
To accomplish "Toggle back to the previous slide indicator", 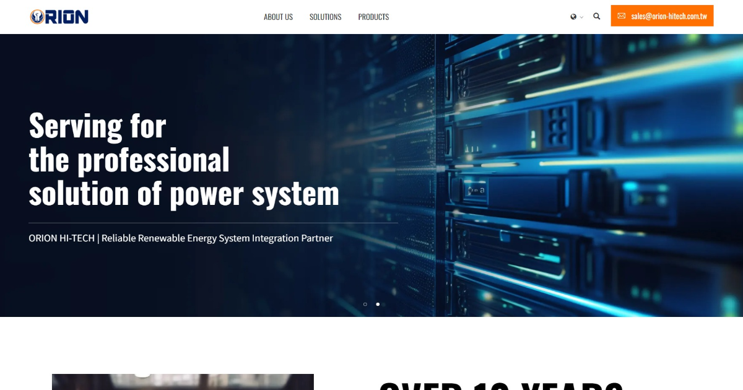I will [365, 304].
